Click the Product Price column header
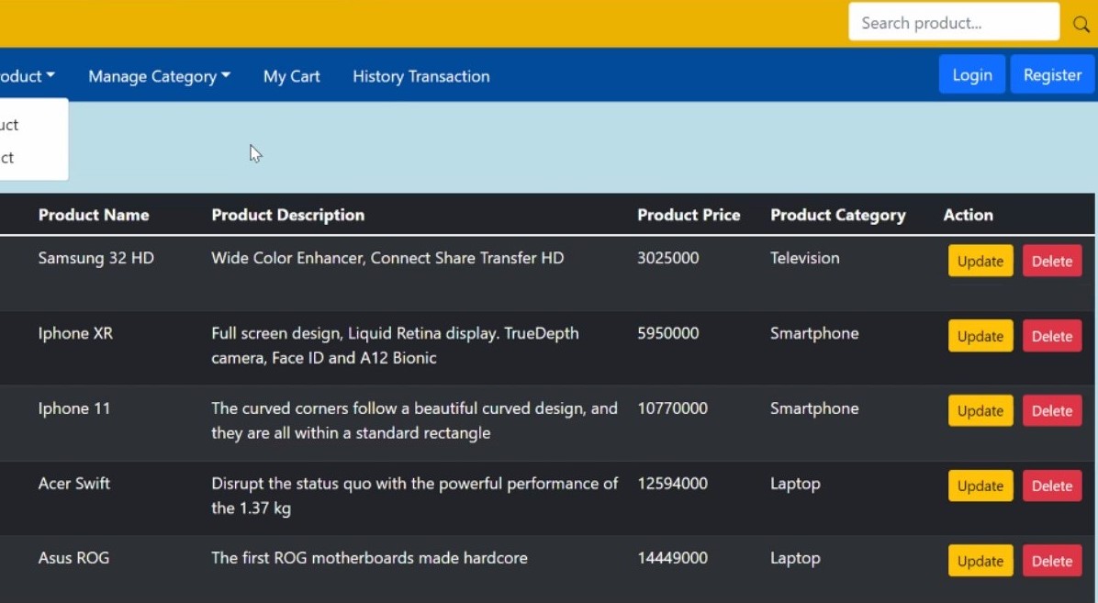 click(689, 215)
